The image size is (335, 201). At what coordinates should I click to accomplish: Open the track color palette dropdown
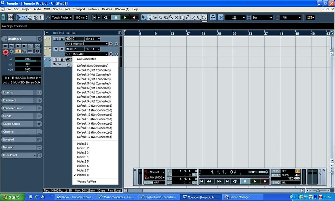(x=310, y=17)
